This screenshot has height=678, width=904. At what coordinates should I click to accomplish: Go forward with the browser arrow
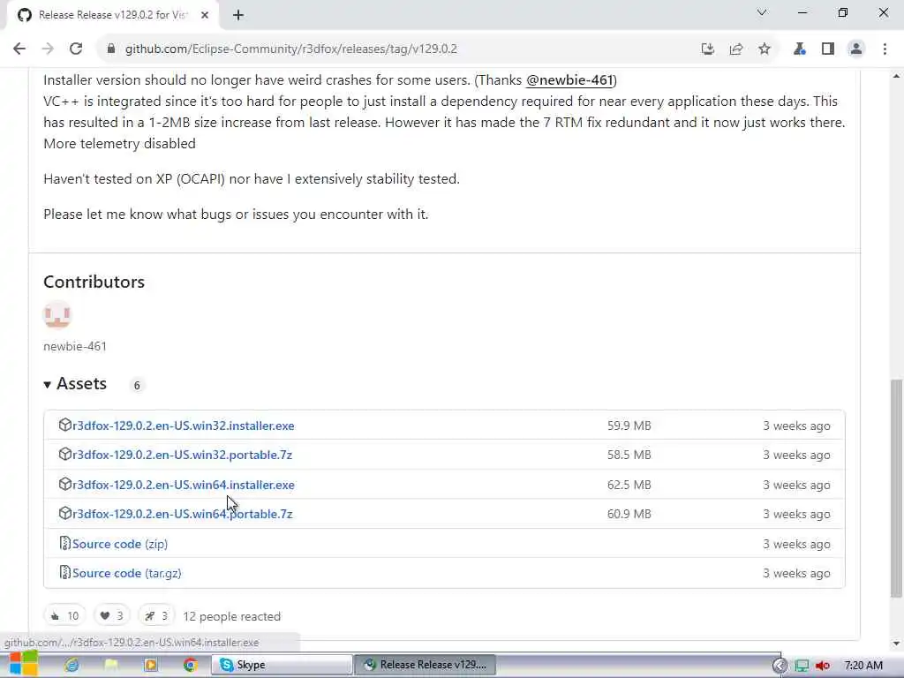(x=48, y=49)
